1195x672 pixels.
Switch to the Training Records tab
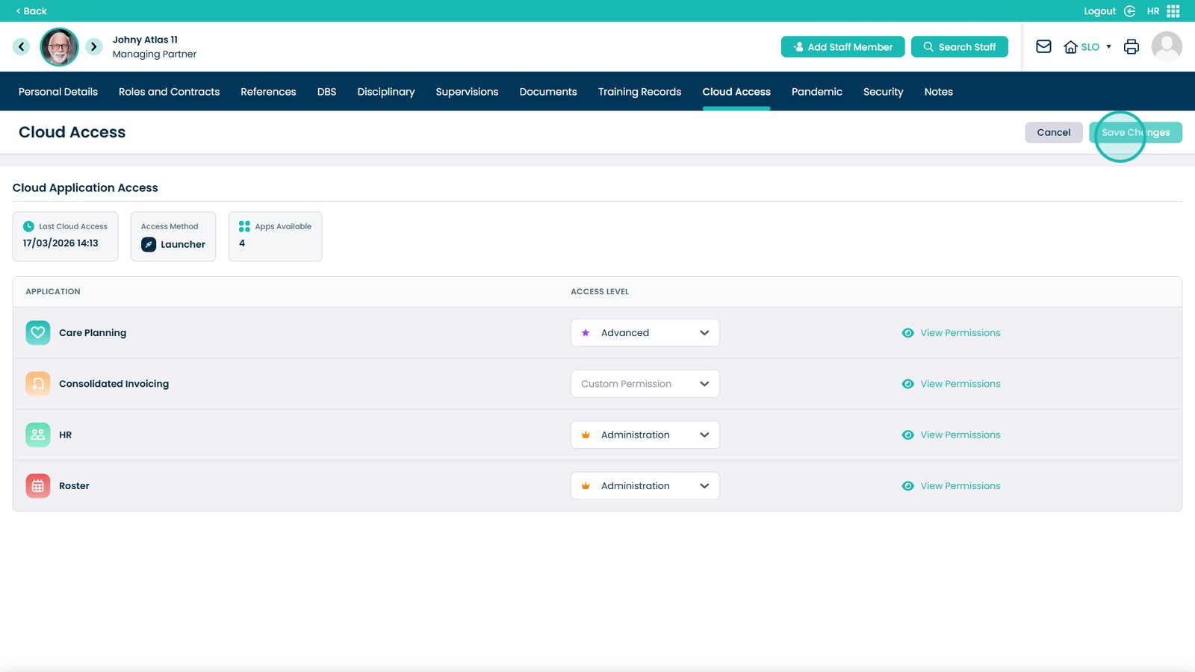pyautogui.click(x=639, y=92)
